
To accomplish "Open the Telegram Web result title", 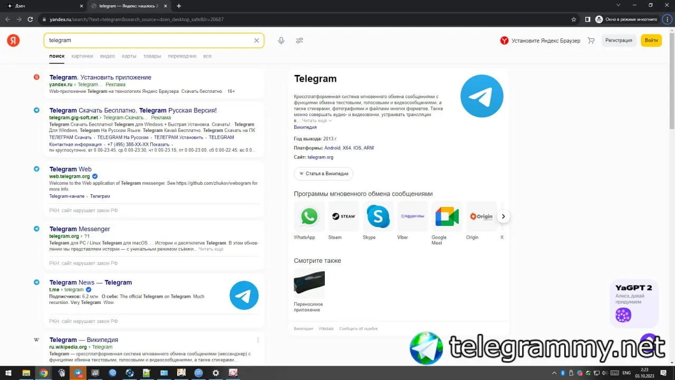I will pyautogui.click(x=71, y=169).
